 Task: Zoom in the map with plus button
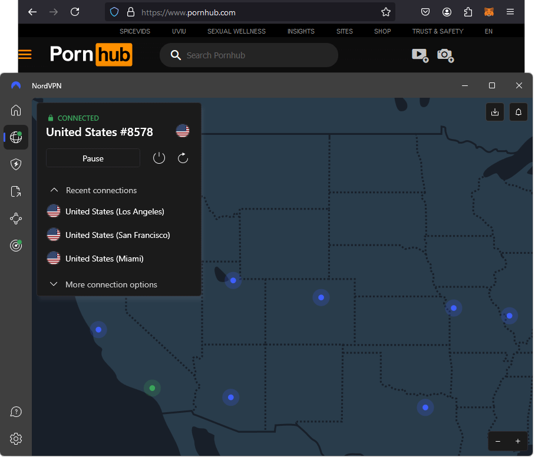pyautogui.click(x=517, y=441)
